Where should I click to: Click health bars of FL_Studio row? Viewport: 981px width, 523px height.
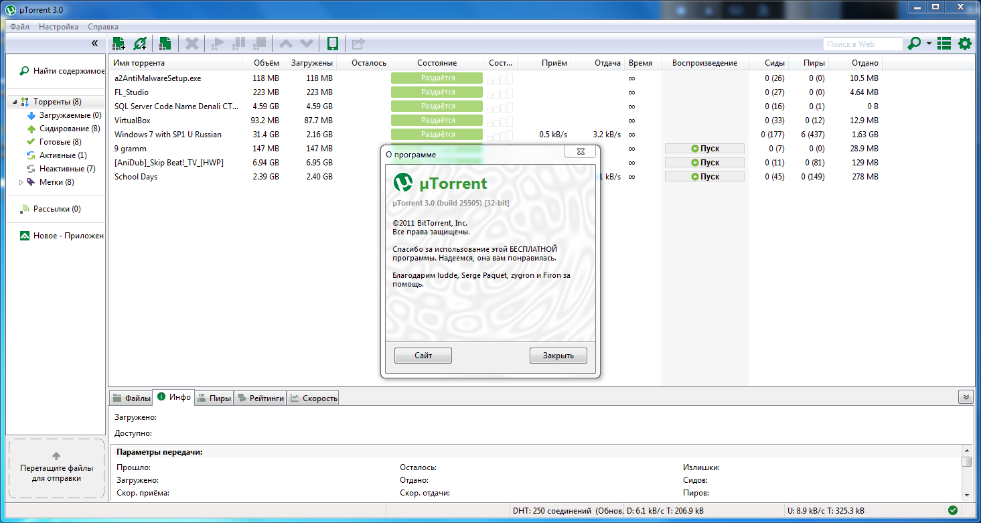click(500, 92)
